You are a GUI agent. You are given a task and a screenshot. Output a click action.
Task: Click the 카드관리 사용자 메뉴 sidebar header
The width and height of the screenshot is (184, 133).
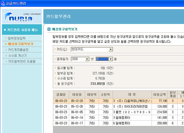(x=22, y=30)
